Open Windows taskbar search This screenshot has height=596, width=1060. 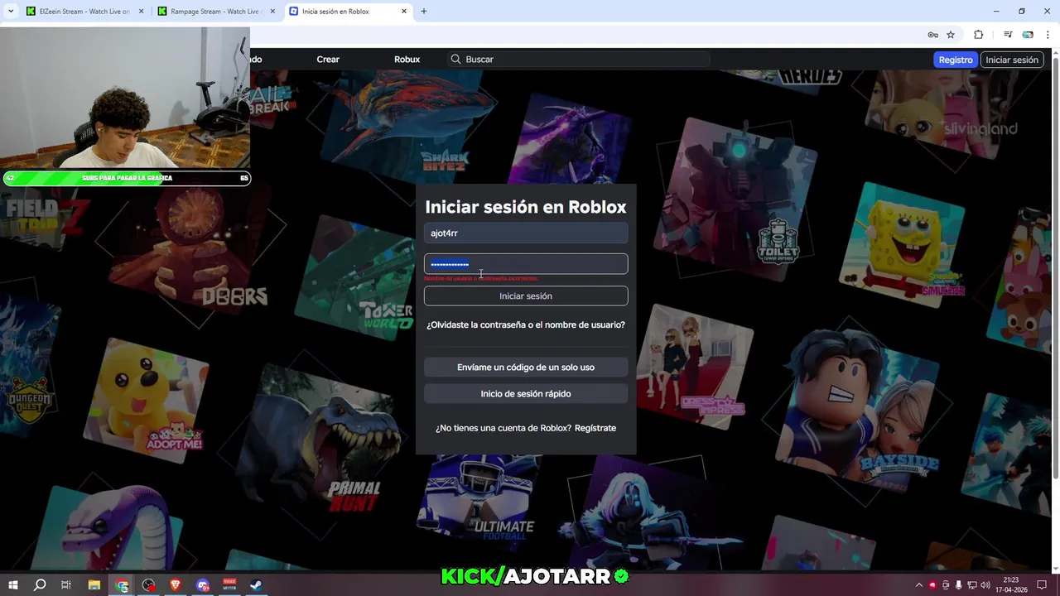click(x=40, y=585)
